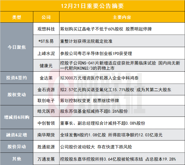Select the 上峰水泥 company cell

click(x=46, y=53)
